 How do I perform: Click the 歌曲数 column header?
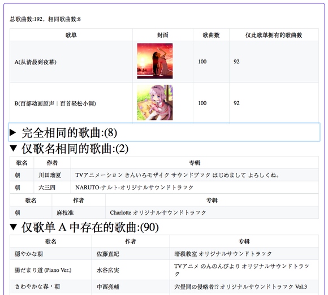coord(211,35)
